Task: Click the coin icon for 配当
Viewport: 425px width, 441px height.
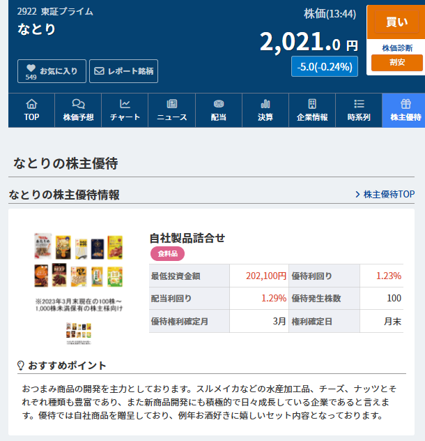Action: (x=219, y=104)
